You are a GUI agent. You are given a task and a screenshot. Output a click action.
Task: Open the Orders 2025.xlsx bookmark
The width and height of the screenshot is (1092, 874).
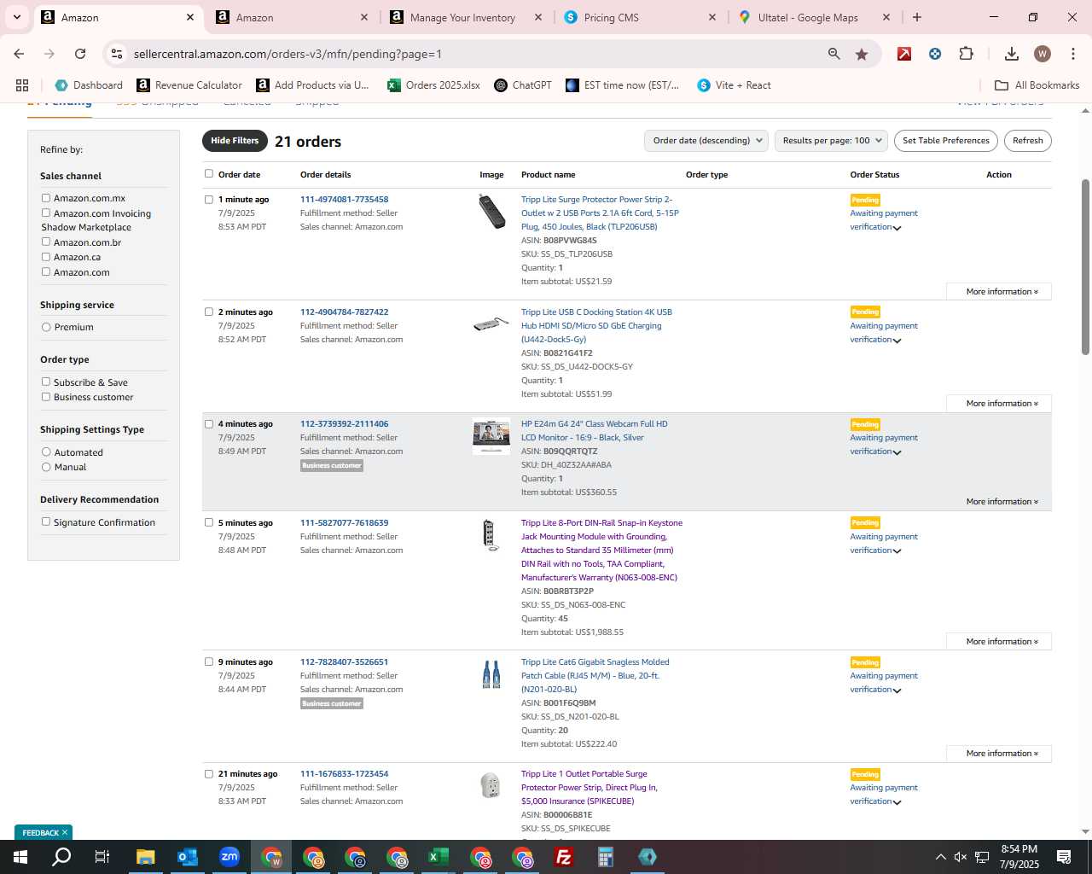tap(433, 85)
